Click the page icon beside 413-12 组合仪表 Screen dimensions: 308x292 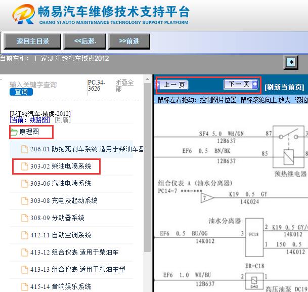tap(25, 253)
